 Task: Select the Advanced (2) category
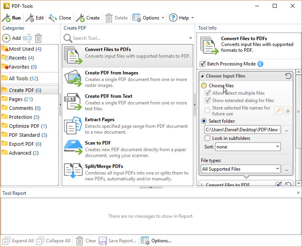[30, 153]
